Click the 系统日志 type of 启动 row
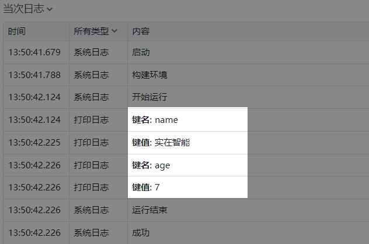 coord(91,52)
